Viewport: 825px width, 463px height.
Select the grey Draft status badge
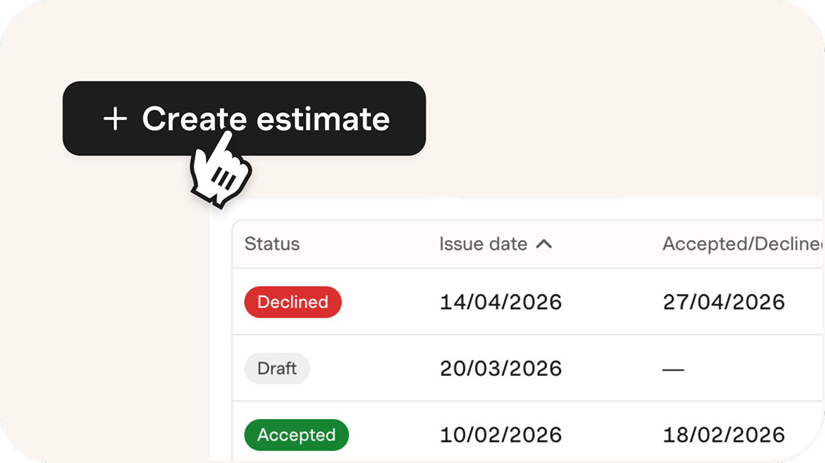tap(276, 369)
